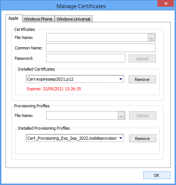This screenshot has height=185, width=176.
Task: Remove the Cert-expiressep2021.p12 certificate
Action: (x=142, y=79)
